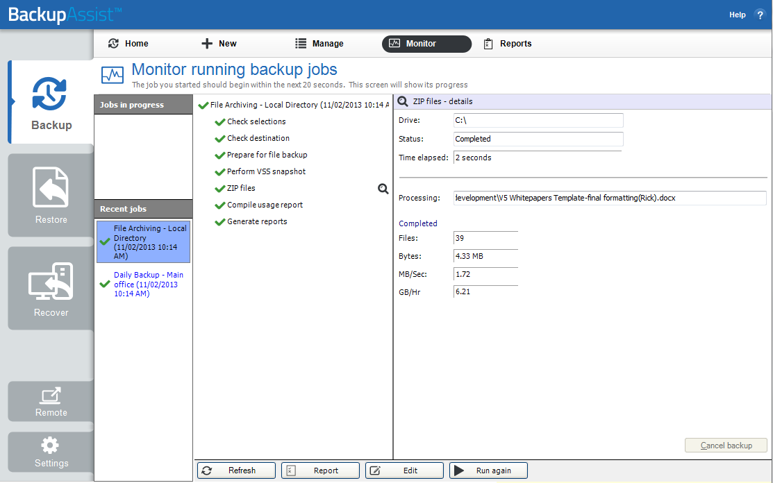The height and width of the screenshot is (483, 773).
Task: Click the BackupAssist logo
Action: pyautogui.click(x=65, y=15)
